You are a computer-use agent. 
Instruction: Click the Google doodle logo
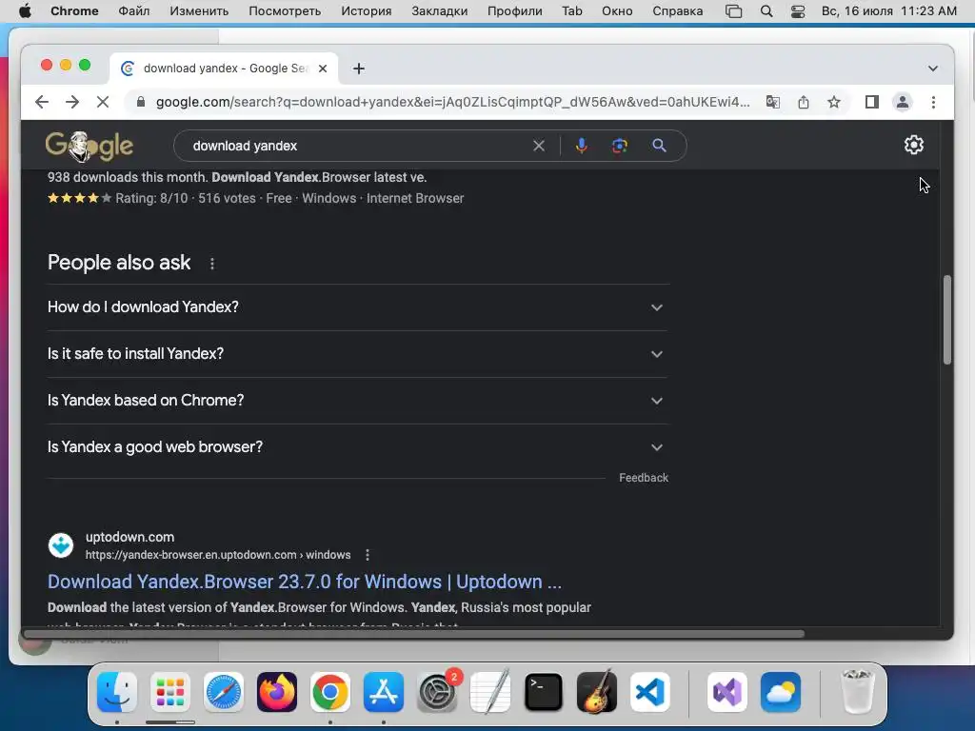pos(89,146)
